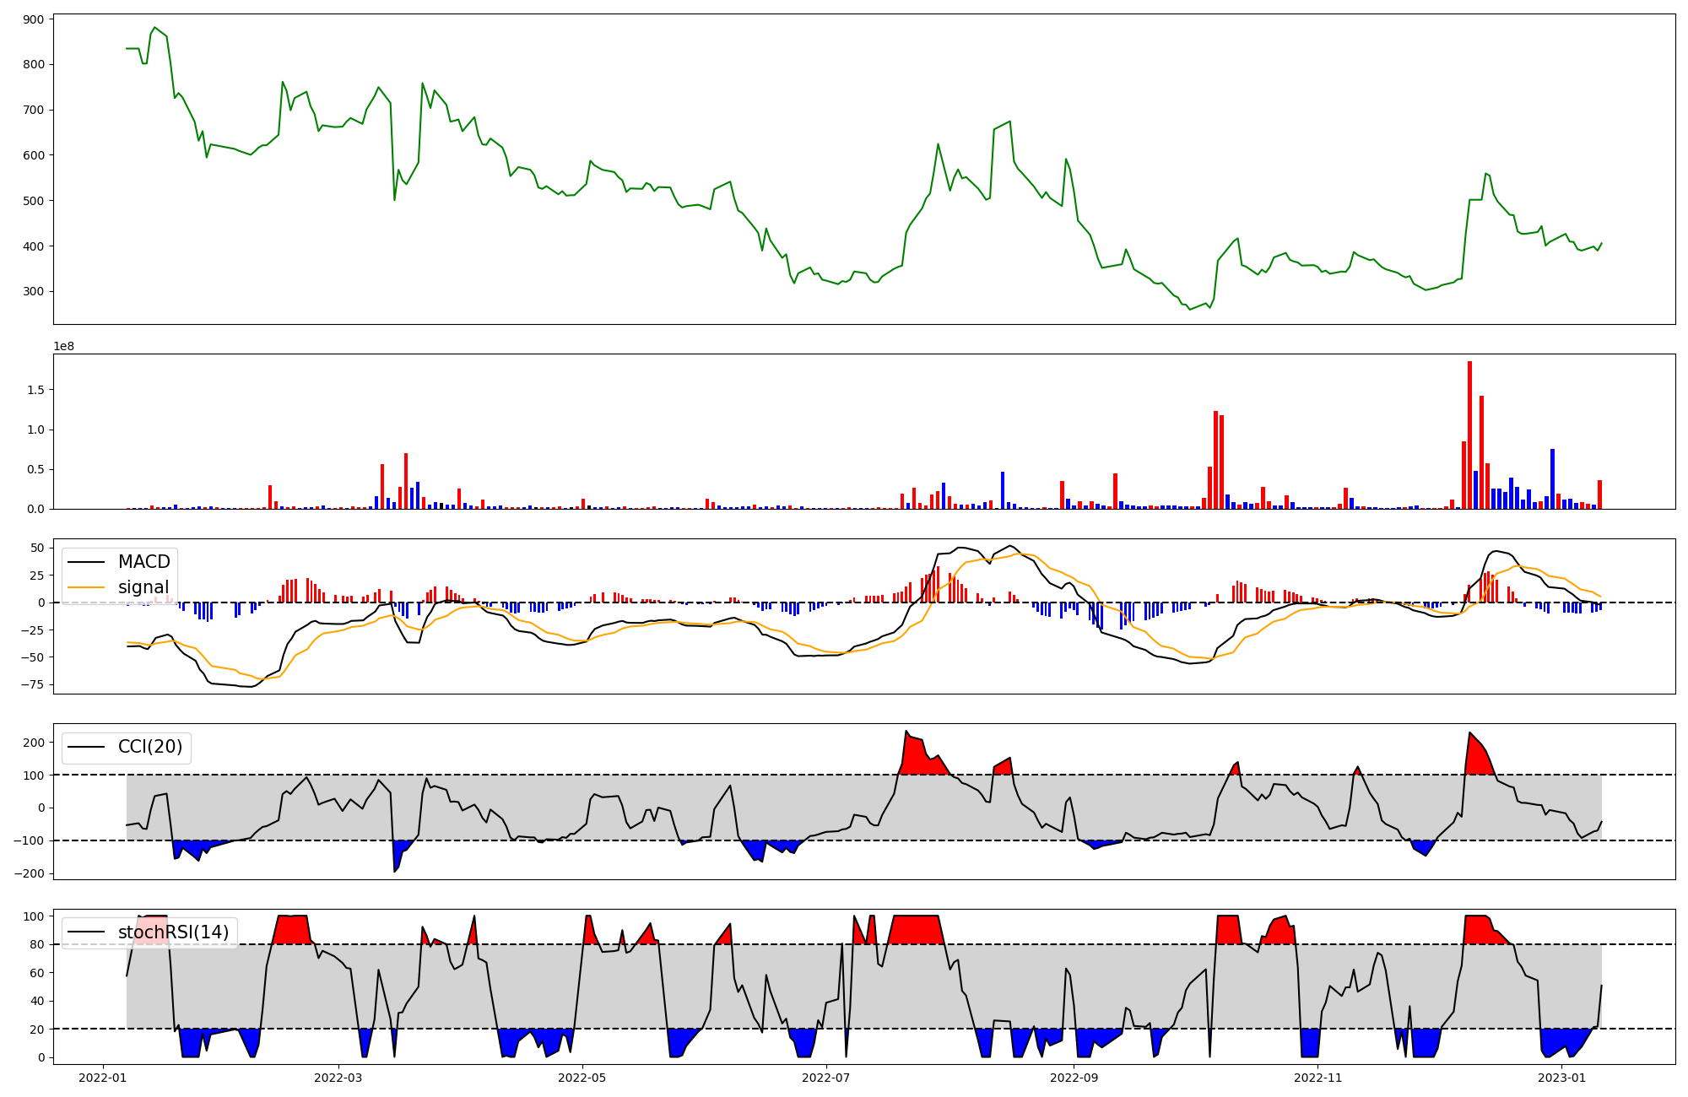Screen dimensions: 1688x1097
Task: Click the 900 tick on price axis
Action: (x=34, y=19)
